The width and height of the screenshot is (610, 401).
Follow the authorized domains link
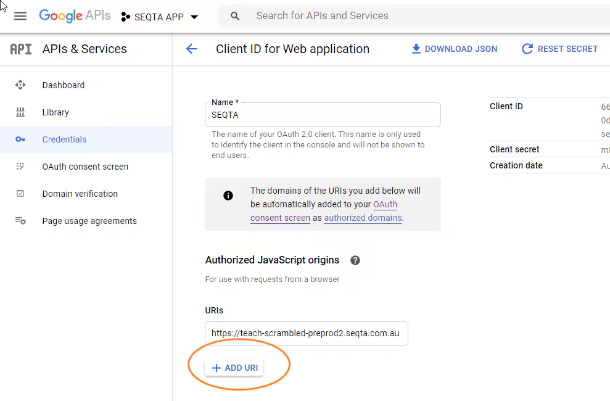(x=363, y=218)
